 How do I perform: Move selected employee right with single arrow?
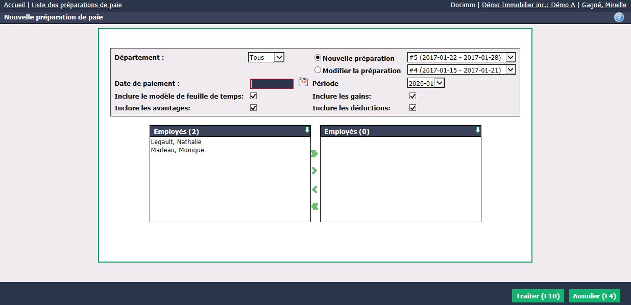[314, 171]
